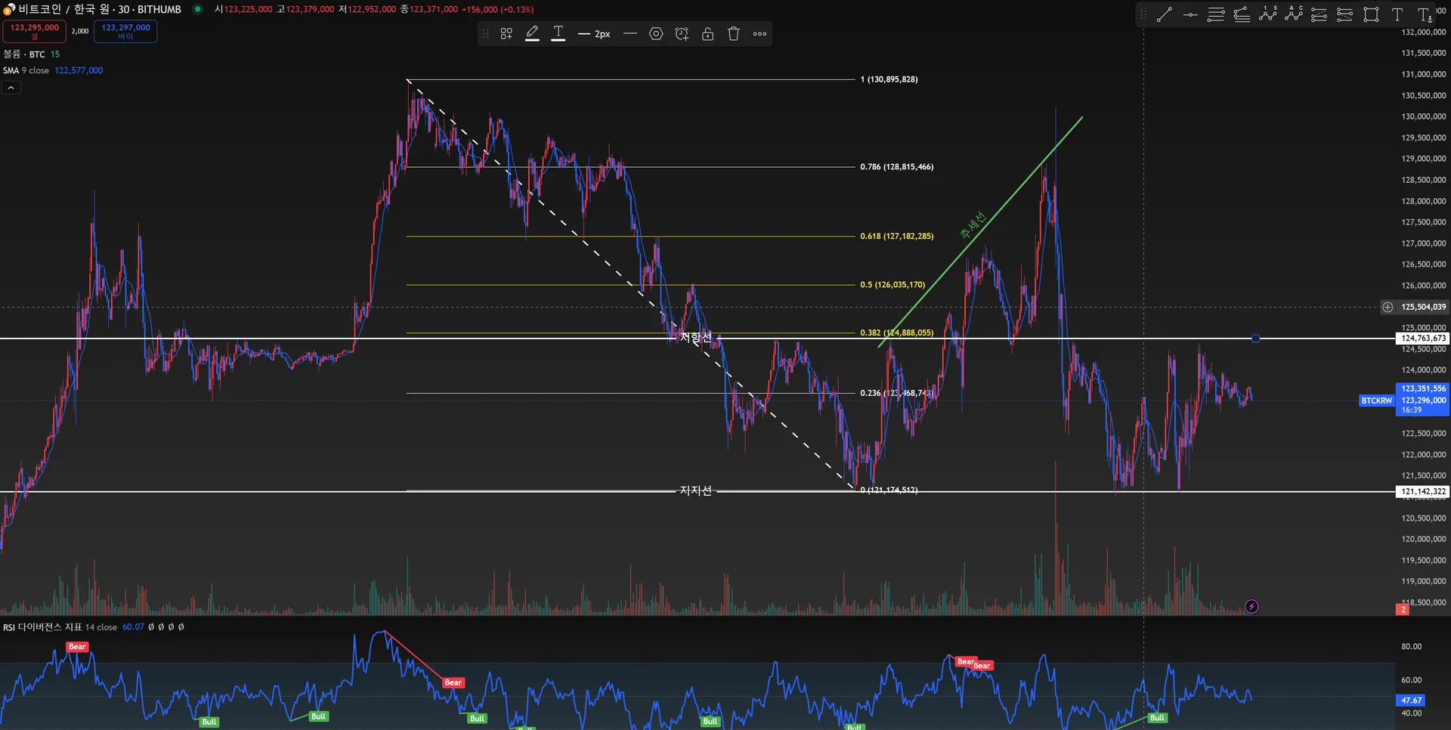Select the Rectangle shape tool

pyautogui.click(x=1371, y=14)
